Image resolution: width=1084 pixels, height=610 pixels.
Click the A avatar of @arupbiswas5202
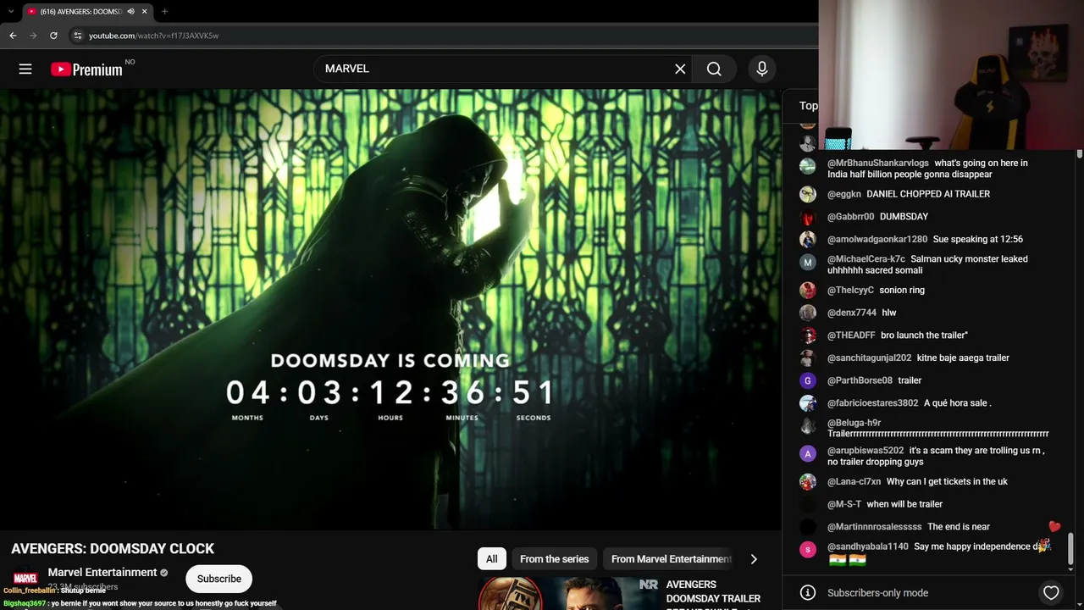point(808,453)
